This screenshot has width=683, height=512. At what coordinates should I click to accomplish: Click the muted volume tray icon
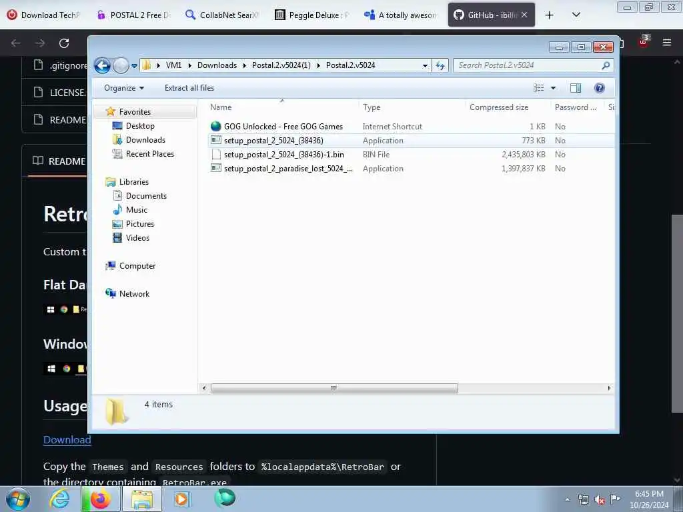click(x=600, y=499)
